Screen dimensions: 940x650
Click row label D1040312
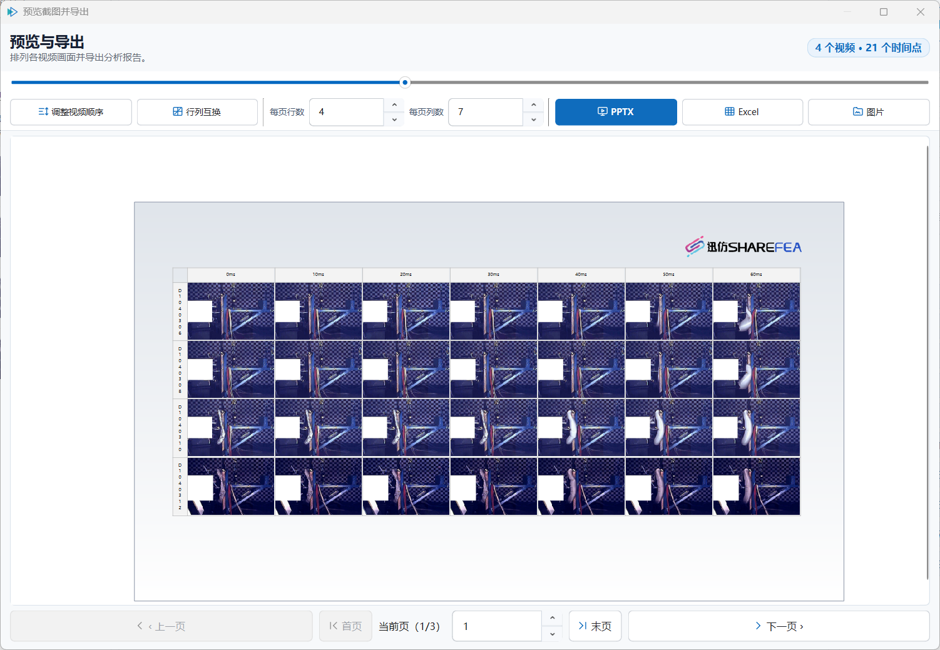click(x=180, y=486)
